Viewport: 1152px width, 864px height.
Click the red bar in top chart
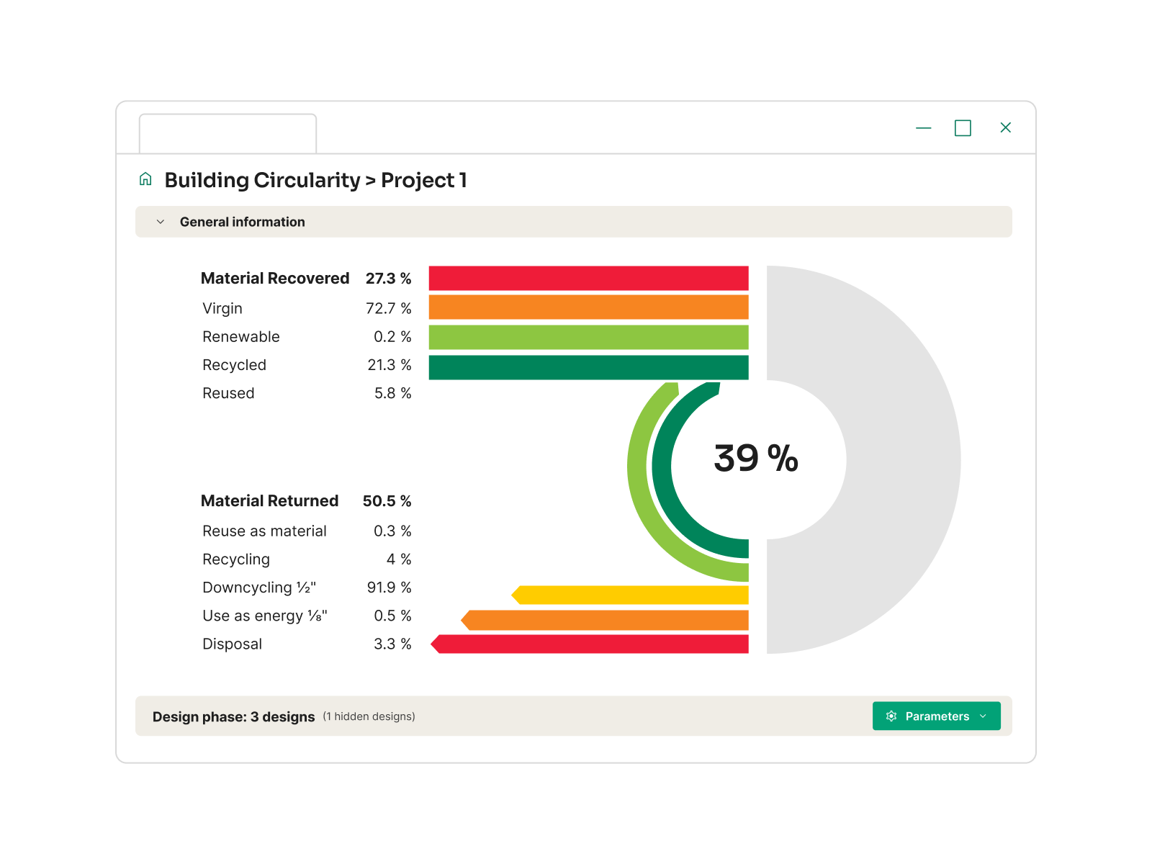click(x=588, y=278)
